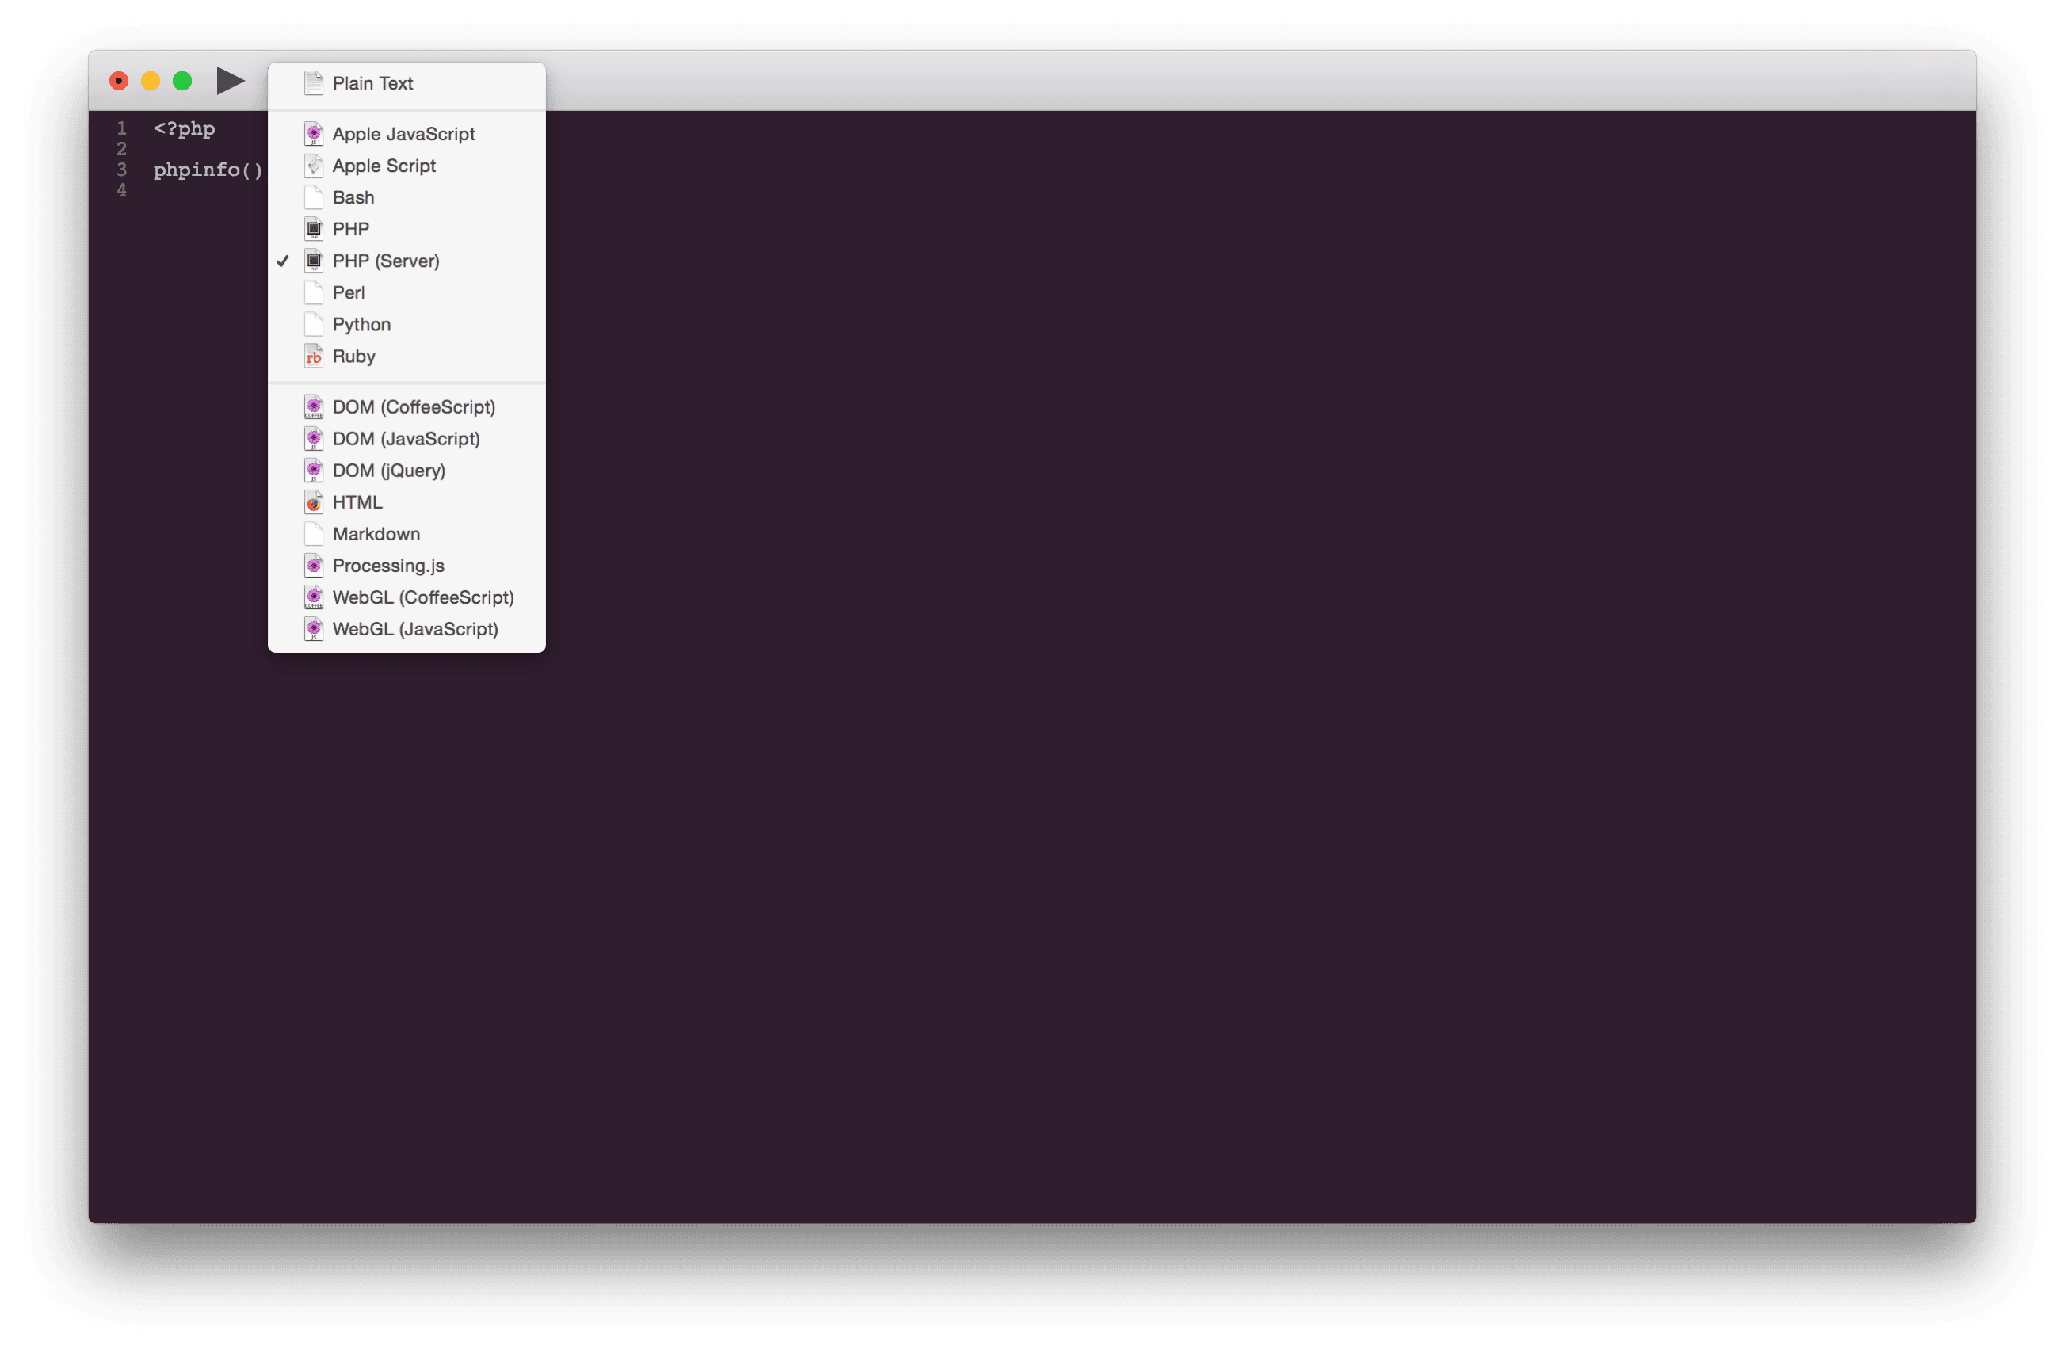Choose DOM (jQuery) mode
The width and height of the screenshot is (2065, 1350).
[x=407, y=471]
